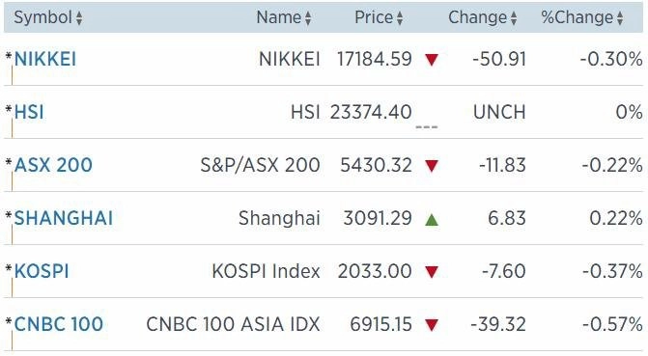Viewport: 648px width, 356px height.
Task: Sort table by %Change column arrows
Action: pos(620,18)
